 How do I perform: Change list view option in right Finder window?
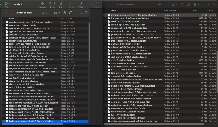pyautogui.click(x=161, y=4)
